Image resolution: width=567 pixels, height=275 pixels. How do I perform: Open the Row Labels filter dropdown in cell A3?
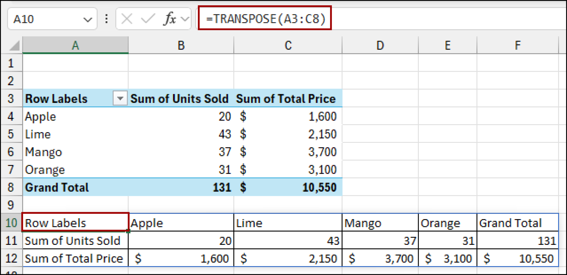(120, 98)
